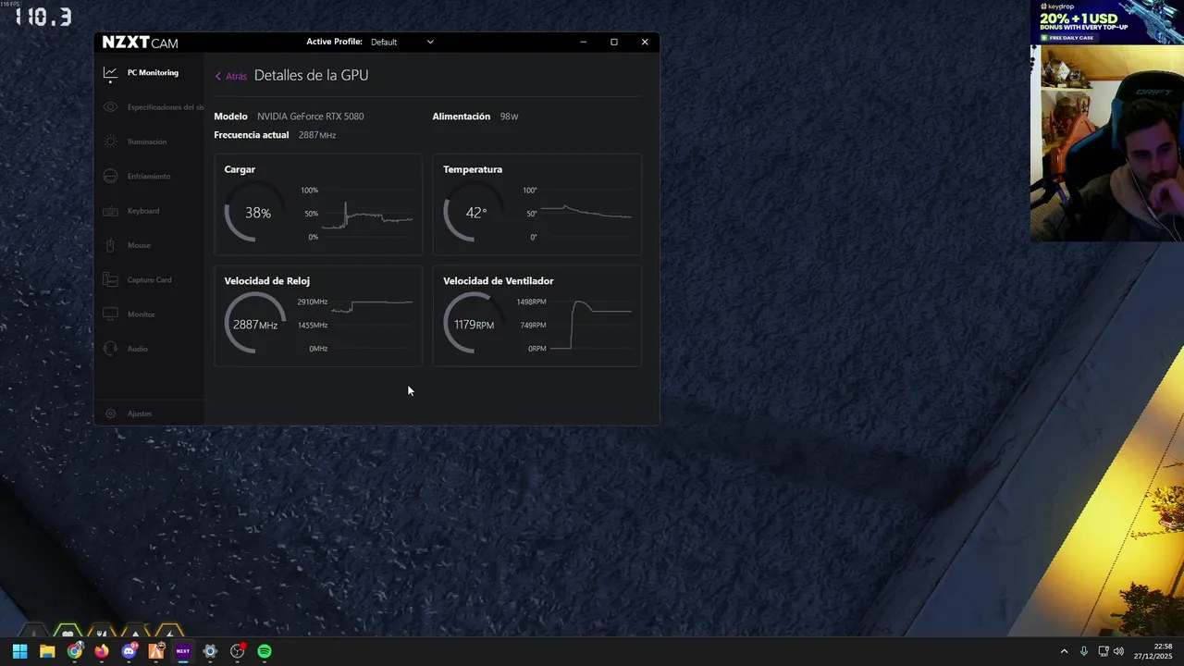Screen dimensions: 1184x666
Task: Click the fan speed history graph
Action: pyautogui.click(x=591, y=325)
